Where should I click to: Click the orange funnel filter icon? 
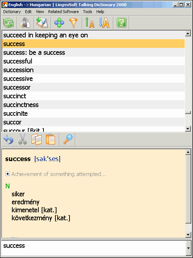(x=73, y=23)
